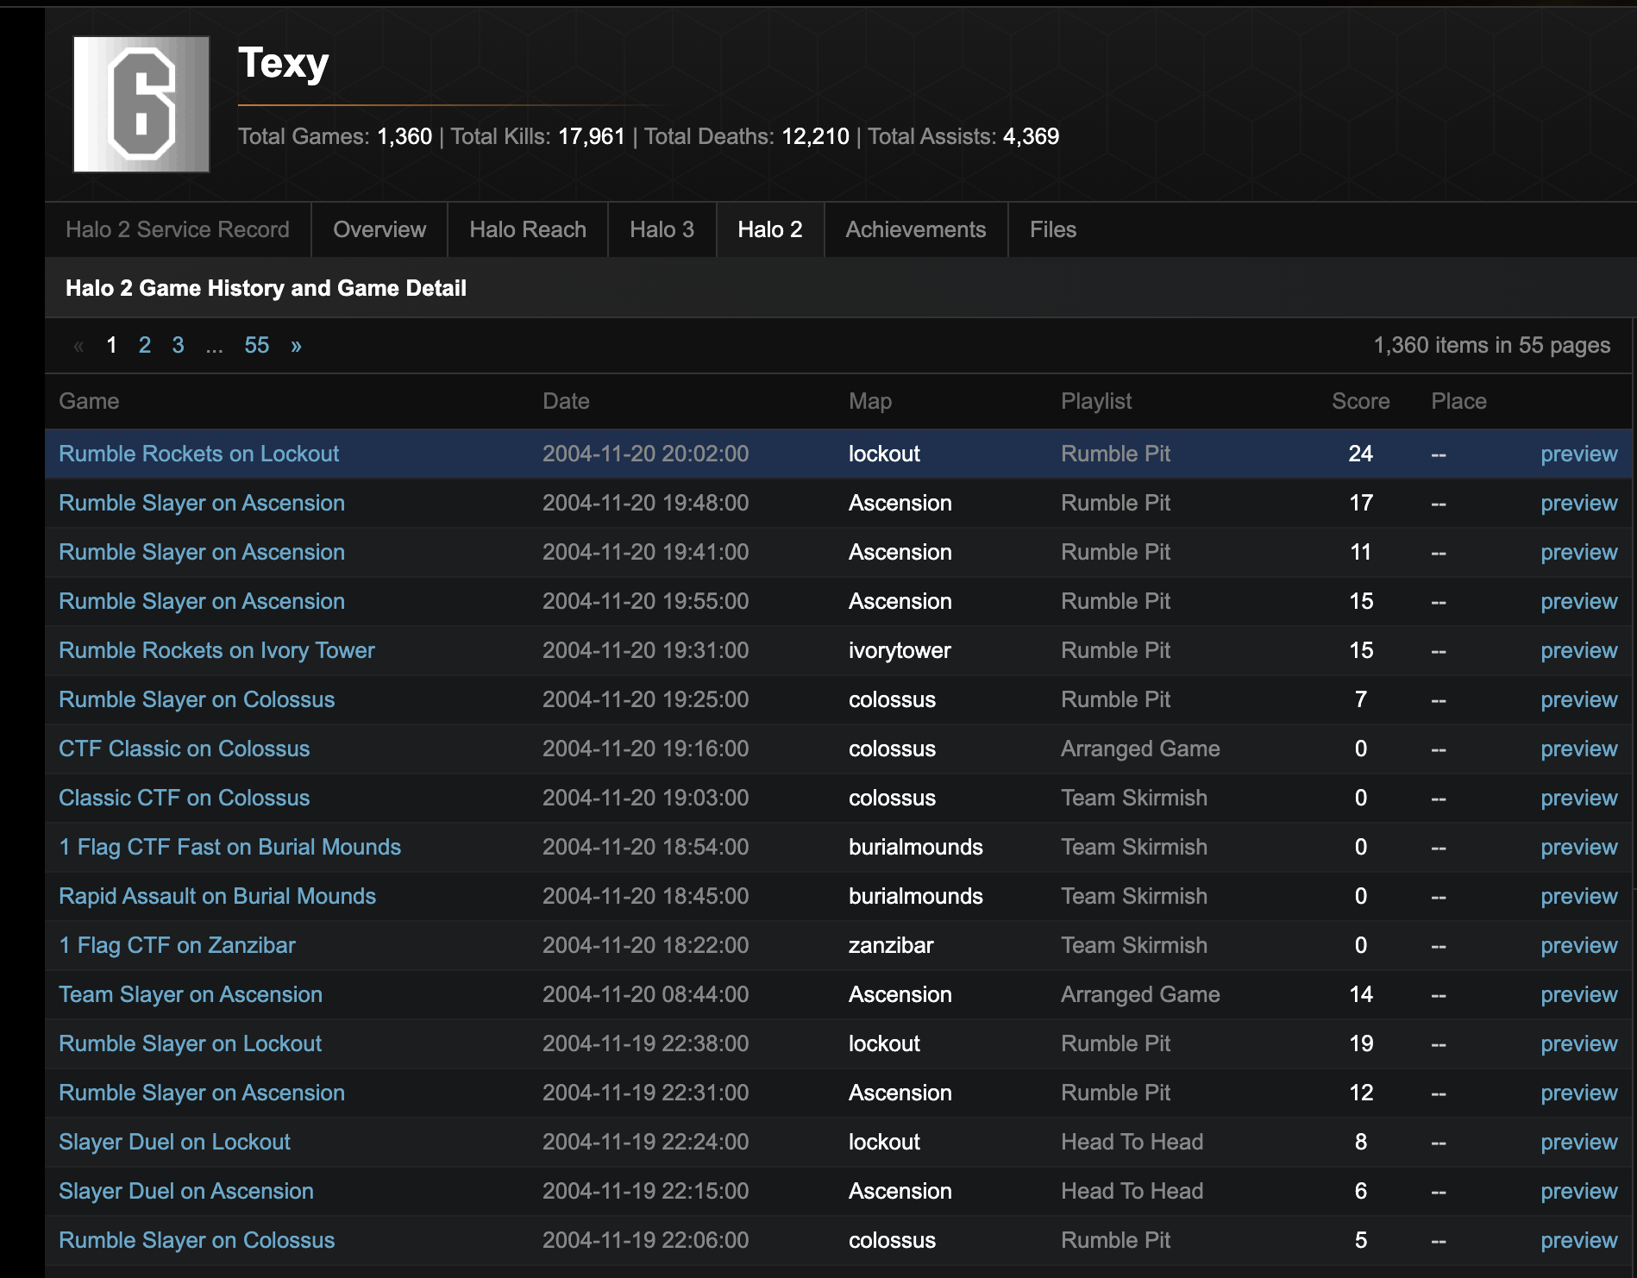Image resolution: width=1637 pixels, height=1278 pixels.
Task: Switch to the Overview tab
Action: pyautogui.click(x=378, y=229)
